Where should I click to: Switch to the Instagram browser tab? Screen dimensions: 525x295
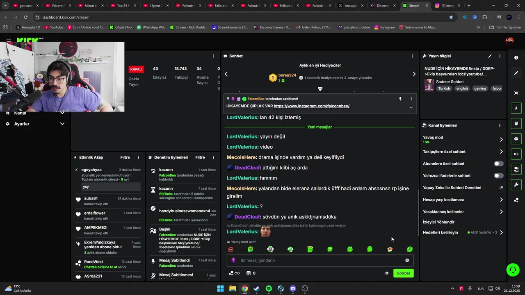448,6
